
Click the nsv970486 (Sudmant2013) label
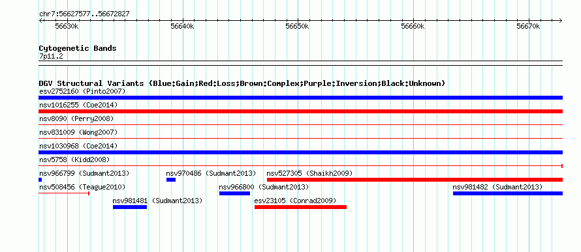[212, 173]
